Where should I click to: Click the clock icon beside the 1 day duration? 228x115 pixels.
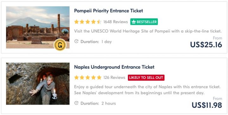tap(76, 42)
